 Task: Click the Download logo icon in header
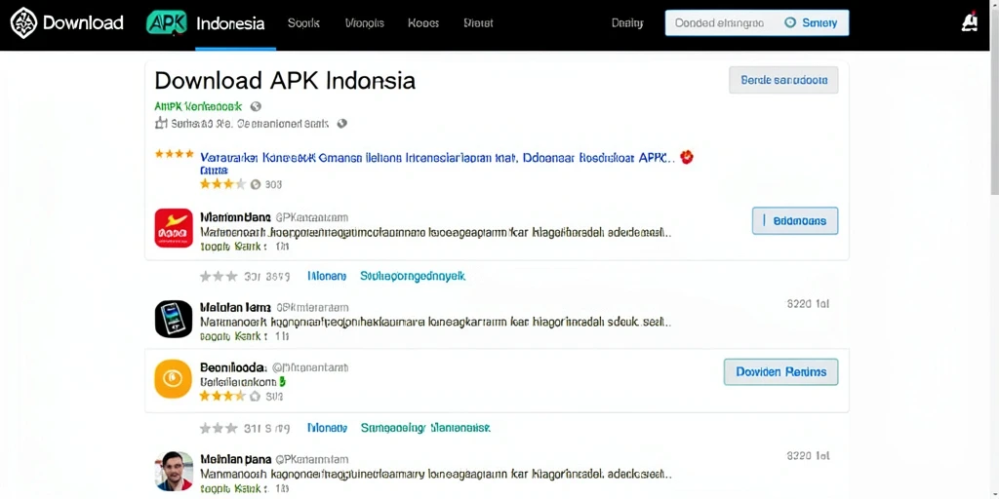pos(23,23)
